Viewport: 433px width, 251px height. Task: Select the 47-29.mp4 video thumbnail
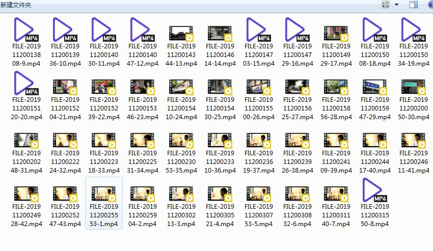pos(374,87)
